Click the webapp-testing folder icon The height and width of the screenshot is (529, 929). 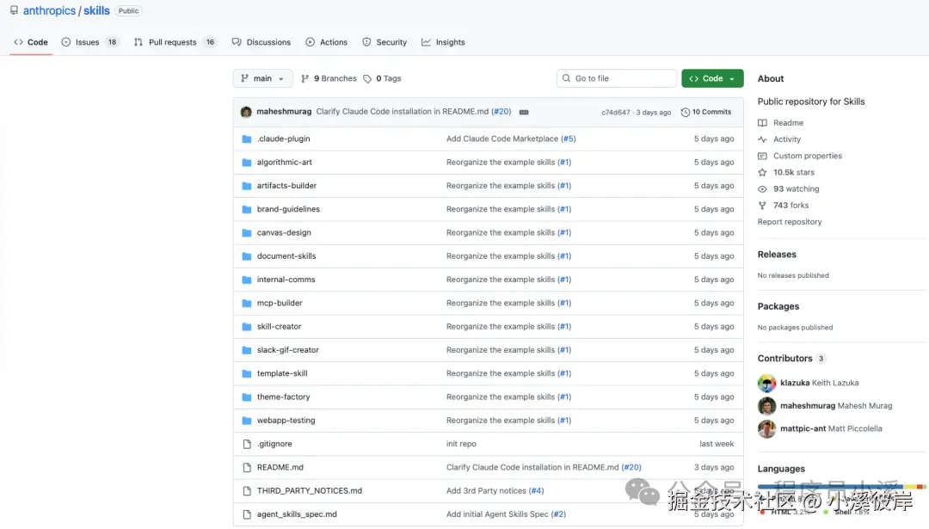click(247, 421)
